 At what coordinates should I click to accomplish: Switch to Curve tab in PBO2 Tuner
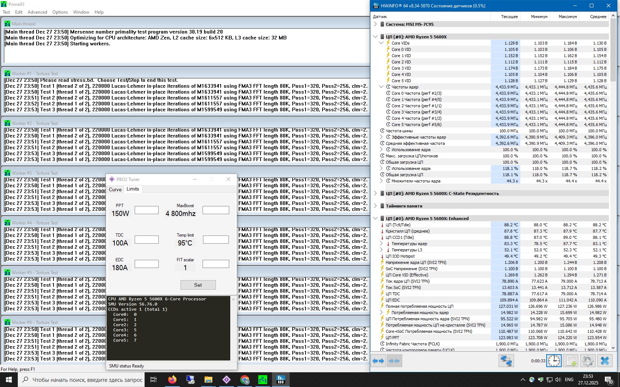point(115,189)
